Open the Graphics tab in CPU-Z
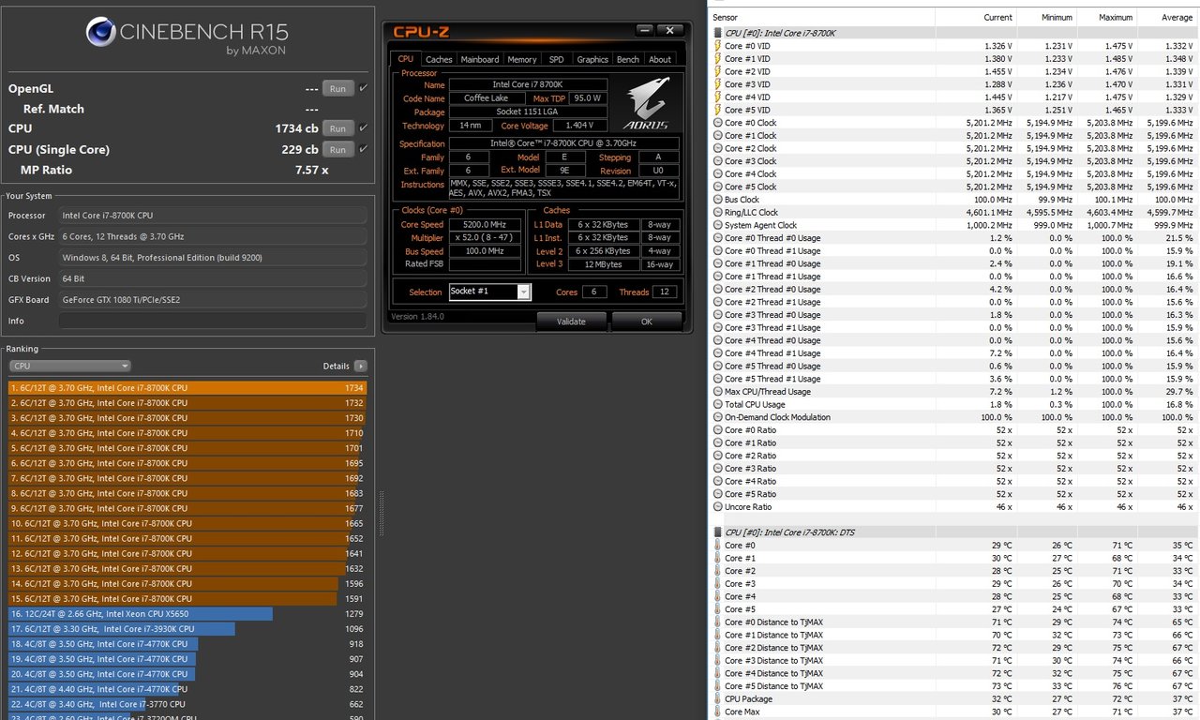Screen dimensions: 1200x720 pos(592,59)
